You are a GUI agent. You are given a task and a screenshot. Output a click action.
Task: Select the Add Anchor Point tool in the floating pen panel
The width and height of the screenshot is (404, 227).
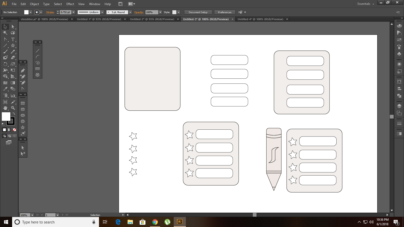tap(23, 77)
